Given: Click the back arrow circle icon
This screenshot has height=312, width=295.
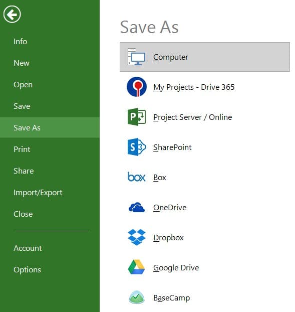Looking at the screenshot, I should [12, 15].
